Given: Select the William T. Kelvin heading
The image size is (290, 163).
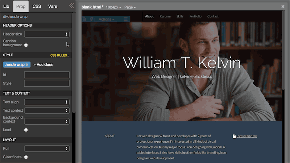Looking at the screenshot, I should tap(182, 63).
